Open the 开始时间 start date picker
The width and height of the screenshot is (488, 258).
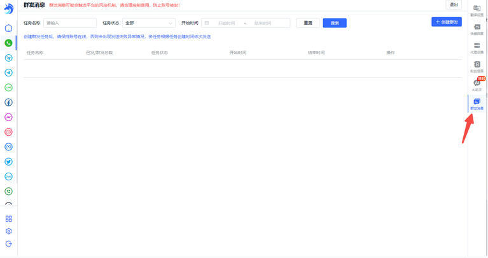pyautogui.click(x=227, y=23)
